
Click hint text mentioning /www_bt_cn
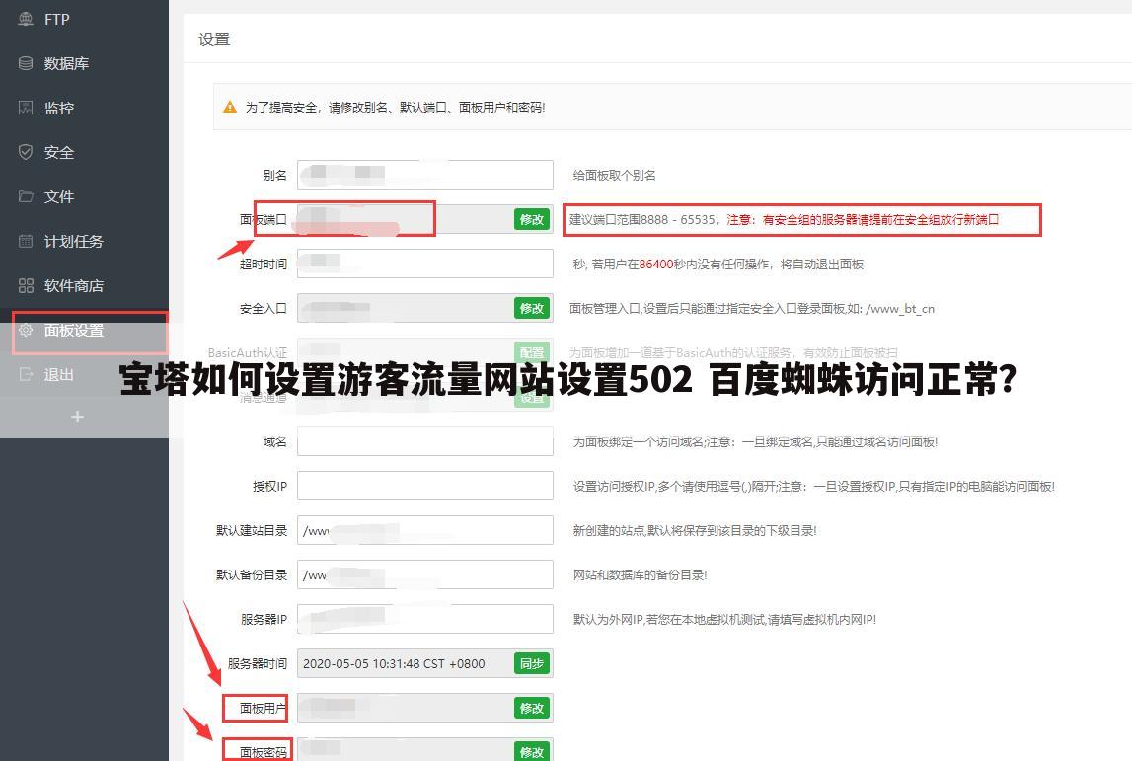coord(751,309)
